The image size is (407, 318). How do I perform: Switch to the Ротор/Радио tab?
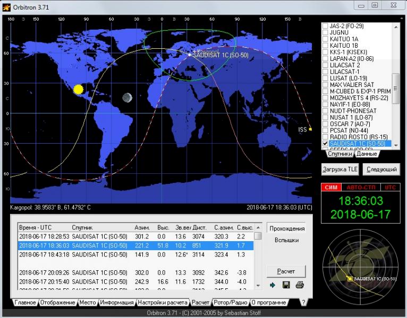(x=230, y=303)
